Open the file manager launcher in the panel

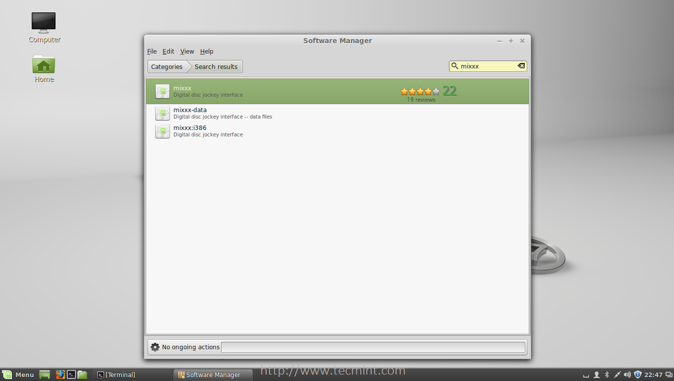click(x=82, y=375)
